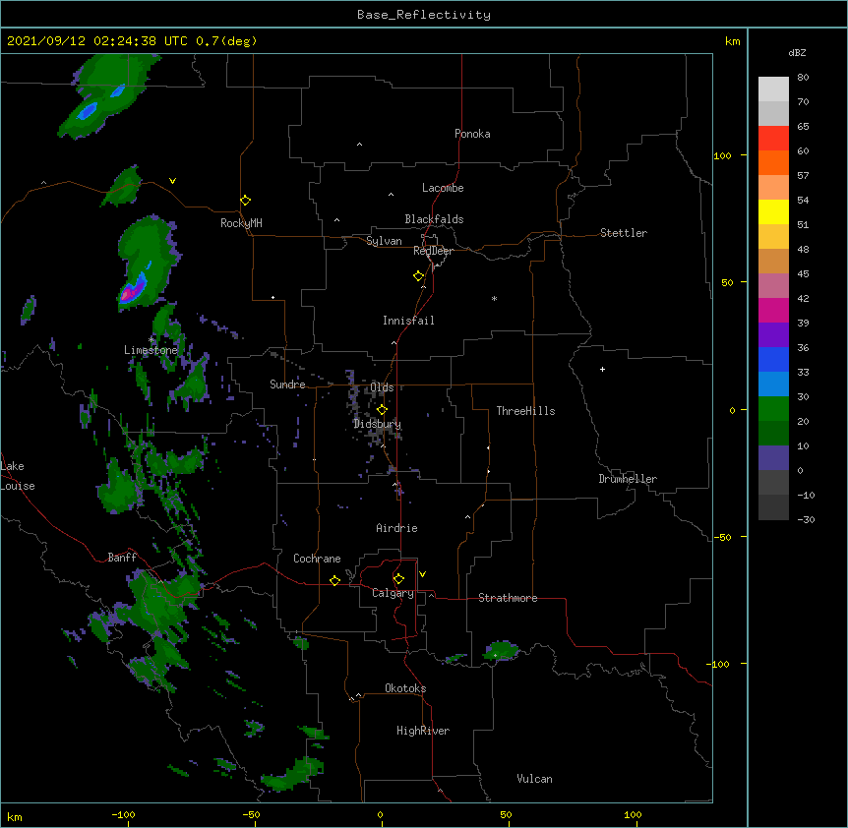Click the yellow diamond marker between Olds and Didsbury
Image resolution: width=848 pixels, height=828 pixels.
[x=382, y=410]
